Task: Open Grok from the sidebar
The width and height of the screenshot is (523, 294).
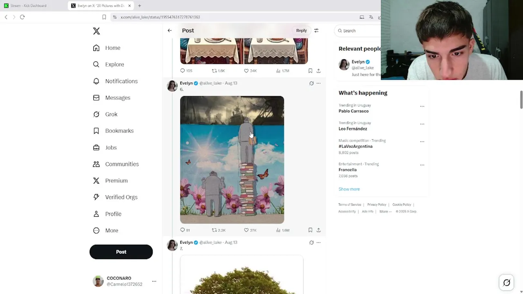Action: (105, 114)
